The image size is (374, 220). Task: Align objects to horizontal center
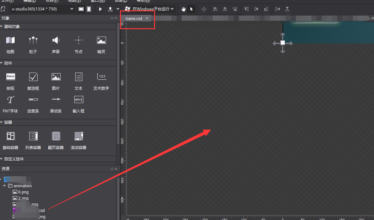[x=225, y=9]
